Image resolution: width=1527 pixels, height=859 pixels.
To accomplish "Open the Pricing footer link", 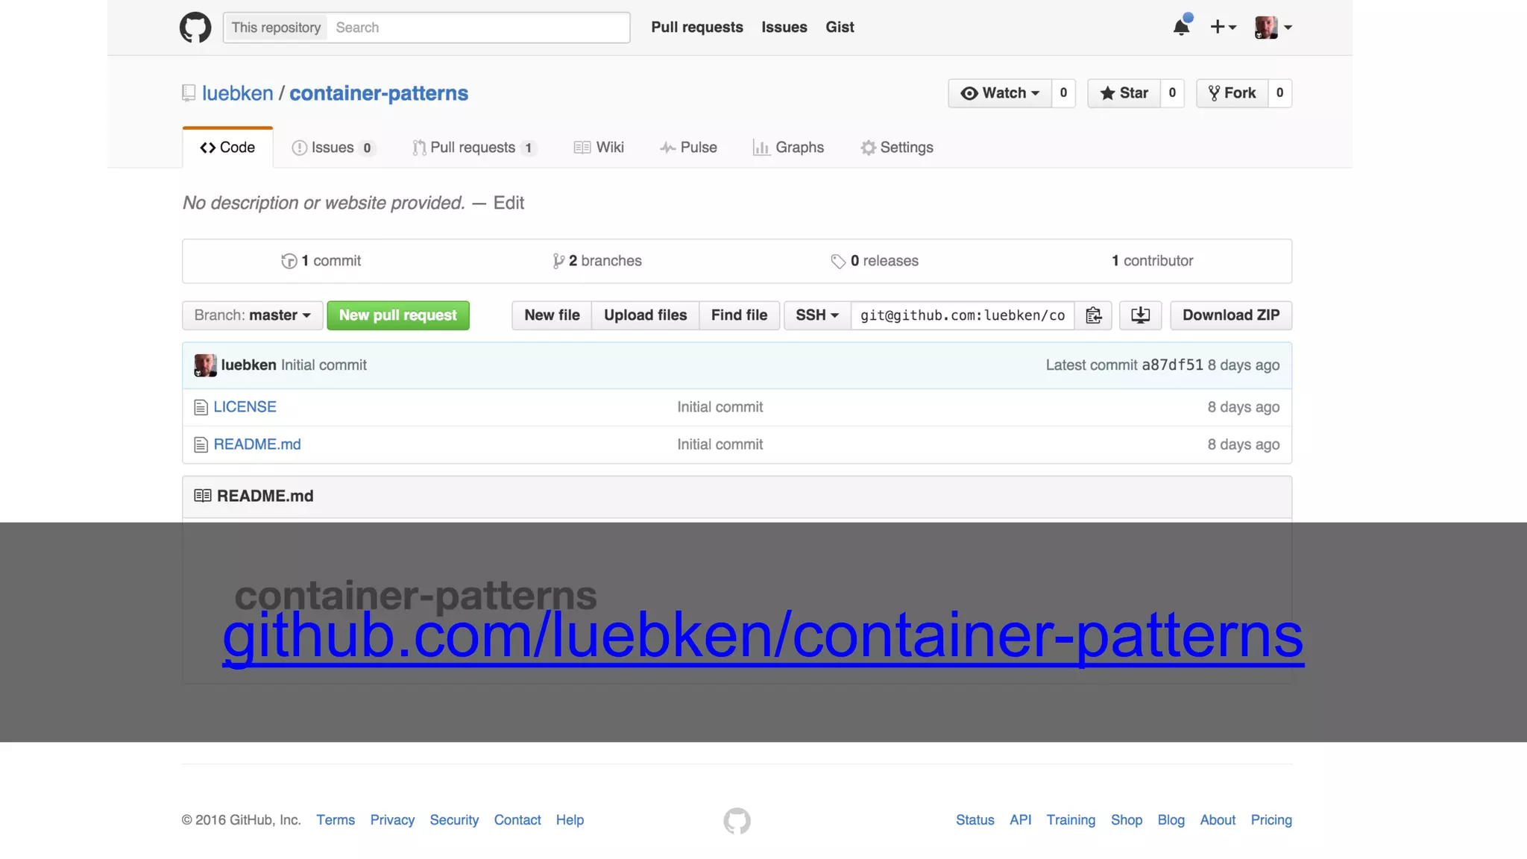I will point(1271,820).
